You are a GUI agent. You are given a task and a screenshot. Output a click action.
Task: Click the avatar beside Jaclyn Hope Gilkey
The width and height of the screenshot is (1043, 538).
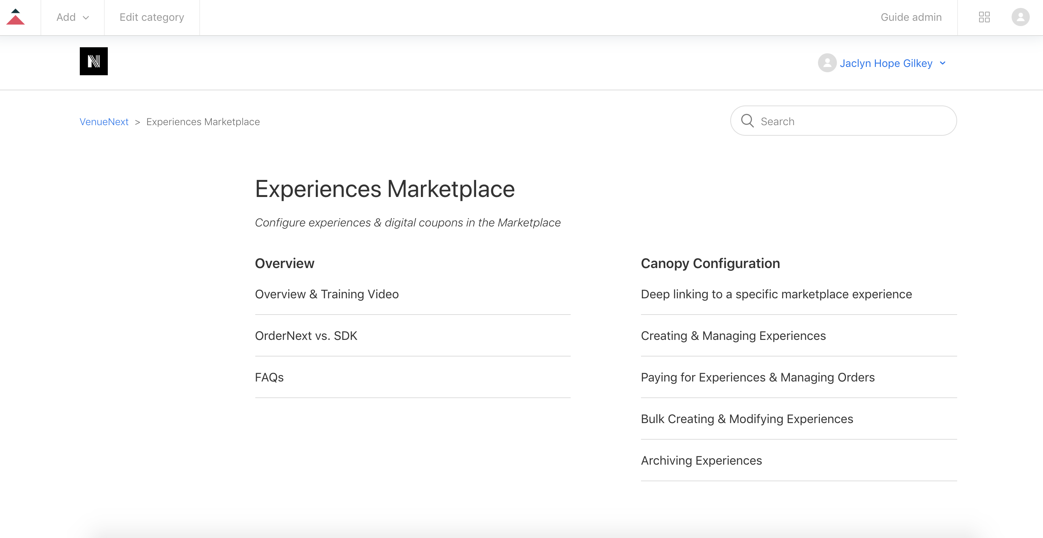pos(827,63)
